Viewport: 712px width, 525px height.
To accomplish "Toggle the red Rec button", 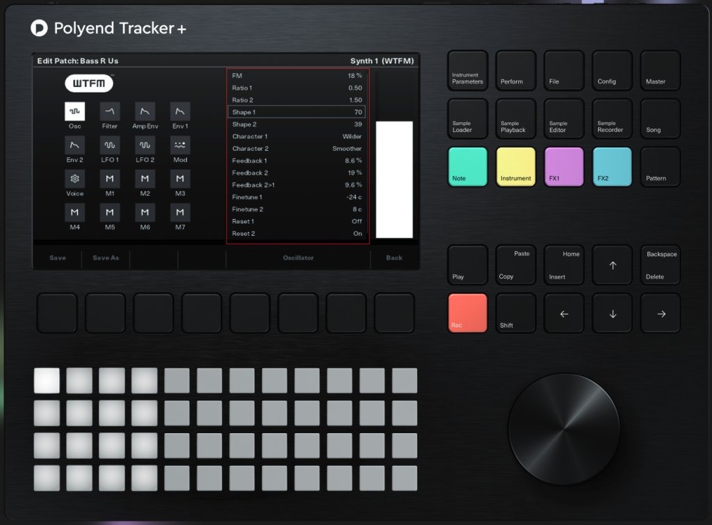I will [x=468, y=314].
